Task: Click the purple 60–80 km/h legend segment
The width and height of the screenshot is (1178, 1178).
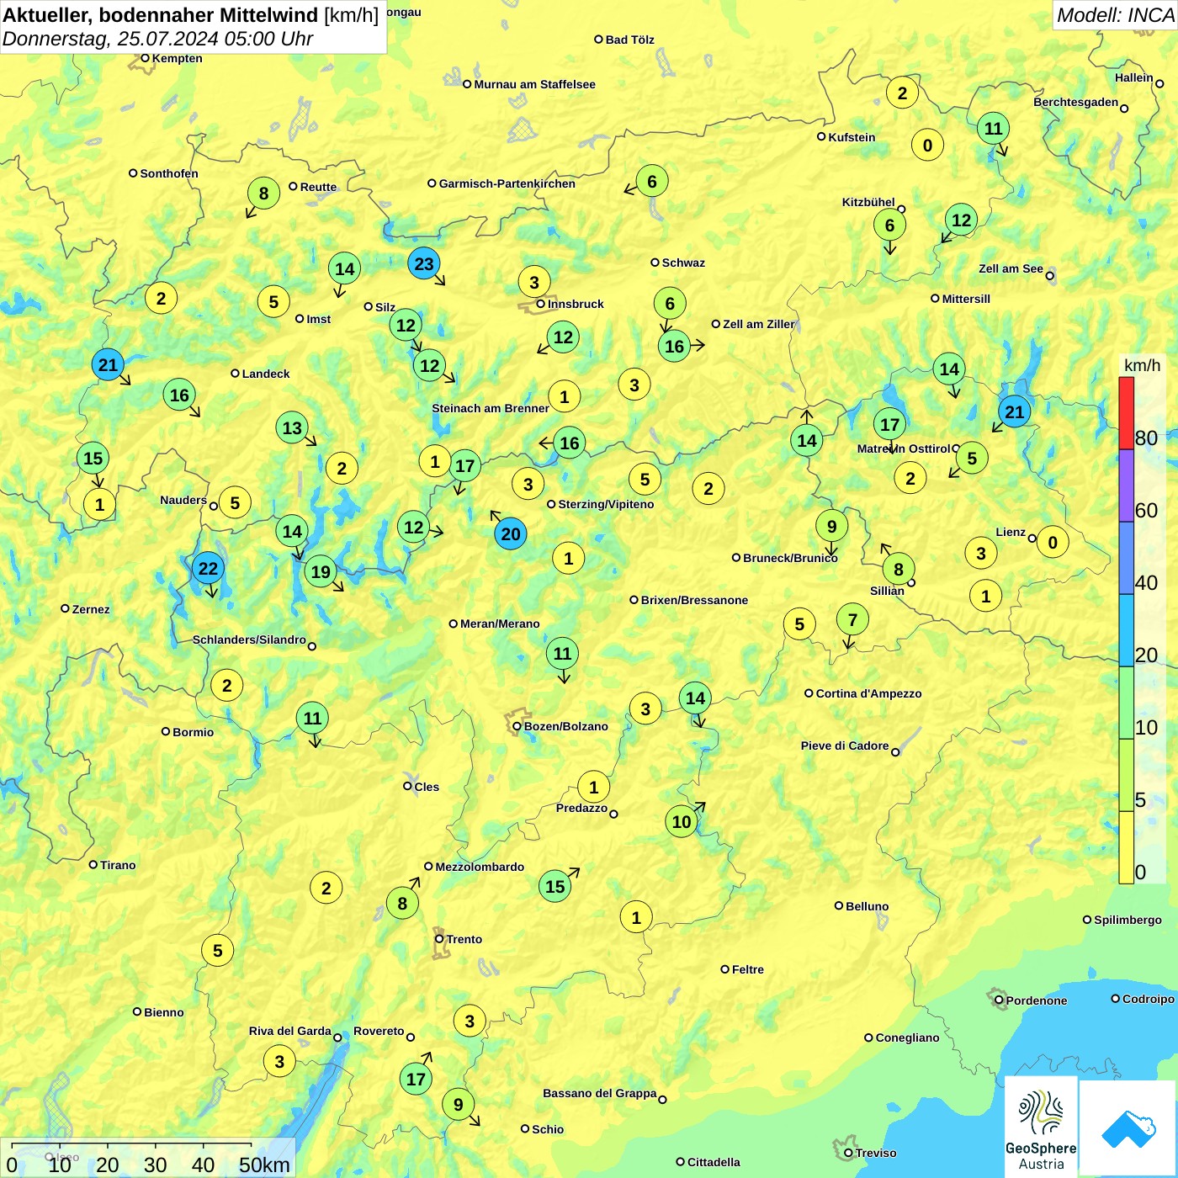Action: 1126,486
